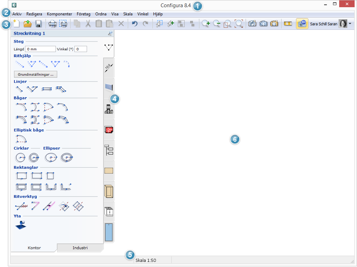This screenshot has width=357, height=267.
Task: Open the Arkiv menu
Action: click(17, 14)
